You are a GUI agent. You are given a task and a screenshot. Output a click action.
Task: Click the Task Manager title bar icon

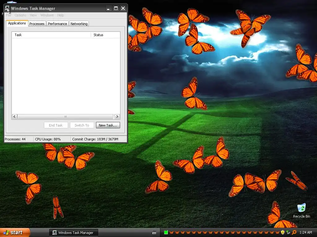(7, 8)
